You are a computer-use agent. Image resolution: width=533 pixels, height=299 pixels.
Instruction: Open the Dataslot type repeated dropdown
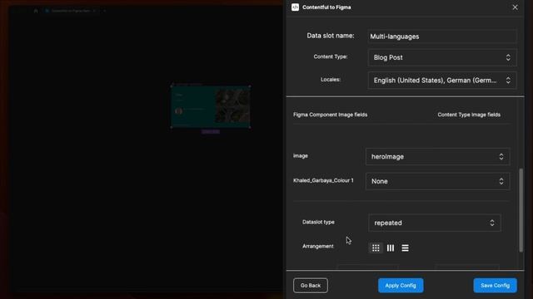coord(435,223)
